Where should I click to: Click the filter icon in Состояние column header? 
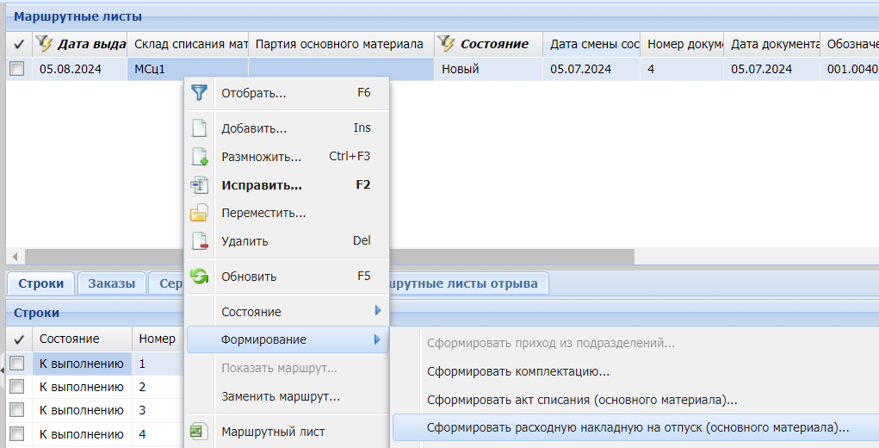click(x=446, y=44)
